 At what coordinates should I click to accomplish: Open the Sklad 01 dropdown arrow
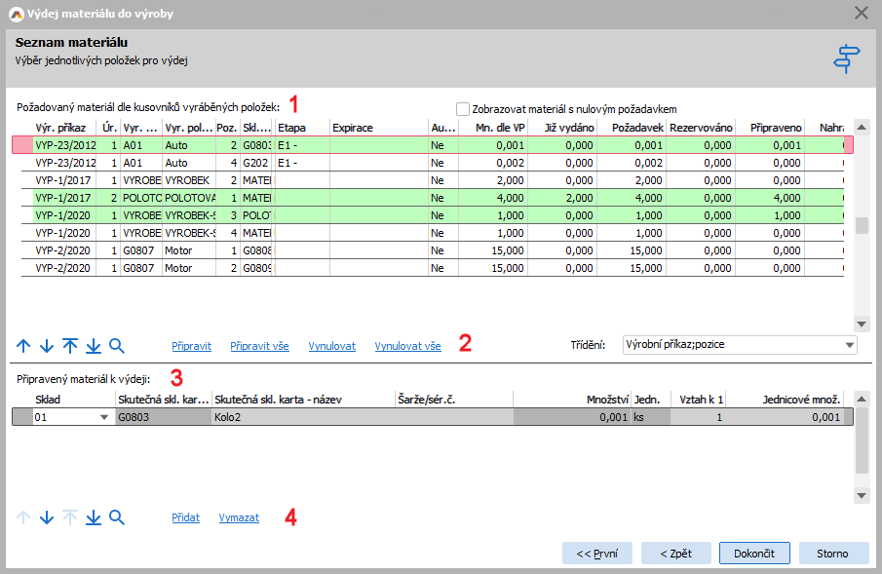[x=104, y=417]
